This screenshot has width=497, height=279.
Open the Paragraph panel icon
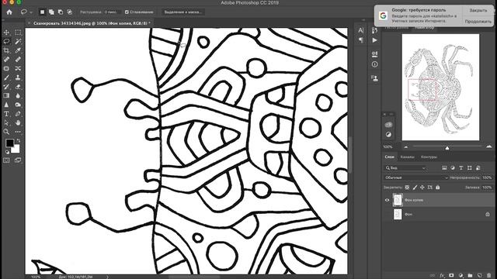[361, 40]
